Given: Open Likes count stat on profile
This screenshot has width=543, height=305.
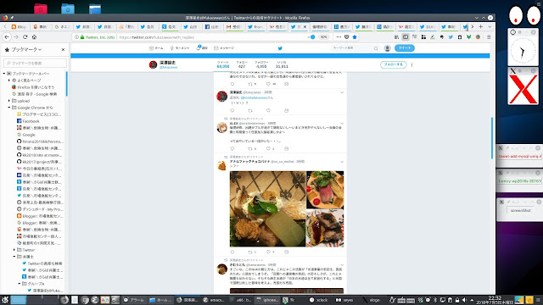Looking at the screenshot, I should pos(282,64).
